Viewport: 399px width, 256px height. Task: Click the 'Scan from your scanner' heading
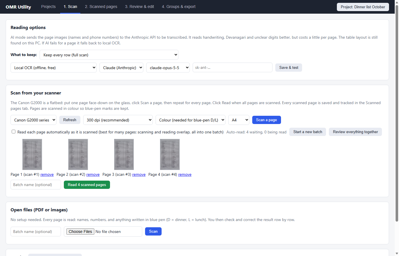(36, 93)
